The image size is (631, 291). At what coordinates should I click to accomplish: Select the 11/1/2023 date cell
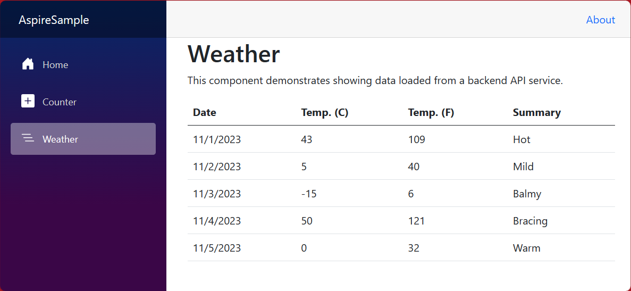[217, 139]
